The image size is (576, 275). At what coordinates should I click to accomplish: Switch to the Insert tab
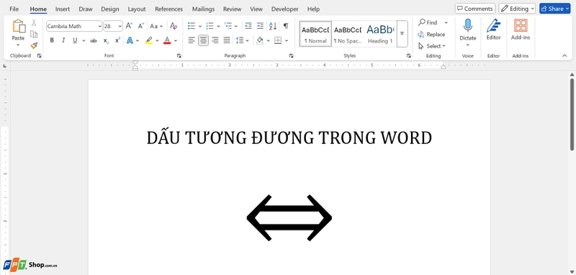63,9
